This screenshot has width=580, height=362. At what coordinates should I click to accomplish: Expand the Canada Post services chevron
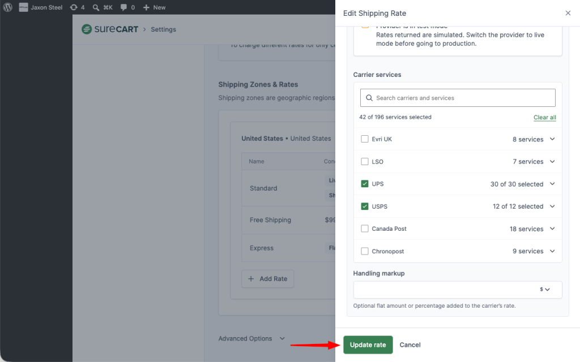[552, 229]
